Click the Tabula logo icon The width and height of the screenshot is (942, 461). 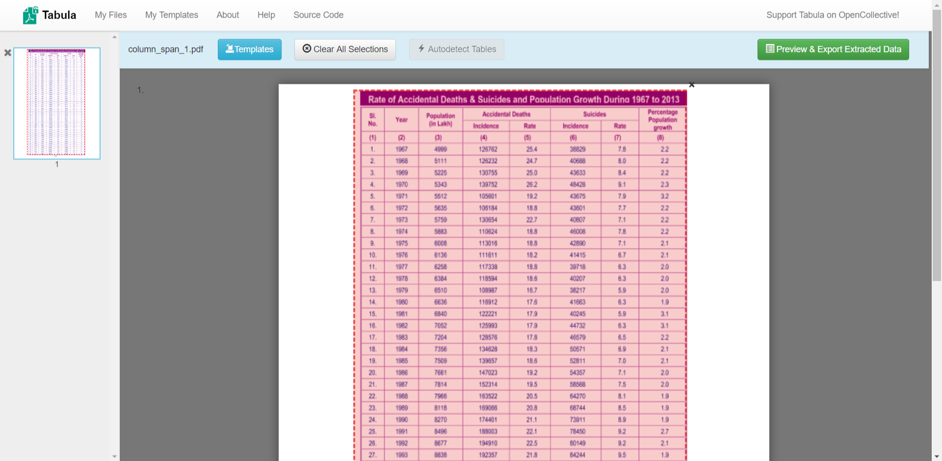(x=30, y=15)
